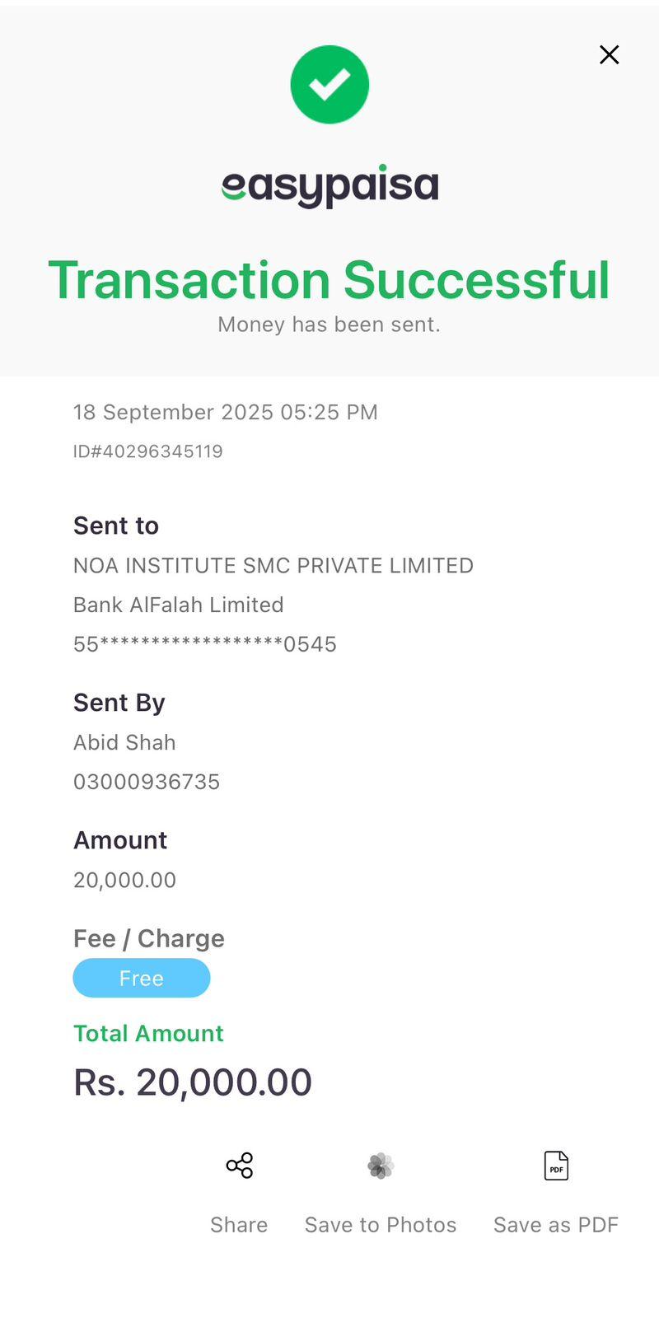Tap the easypaisa logo
This screenshot has height=1318, width=659.
pyautogui.click(x=329, y=186)
